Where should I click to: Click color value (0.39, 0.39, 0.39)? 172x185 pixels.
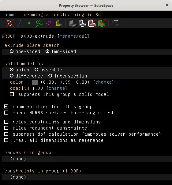point(65,82)
